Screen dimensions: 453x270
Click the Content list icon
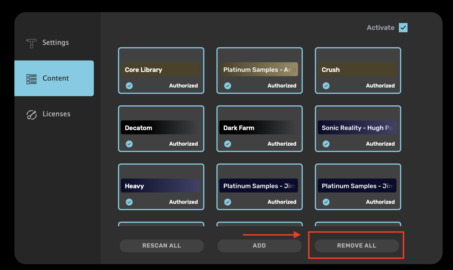pos(32,79)
